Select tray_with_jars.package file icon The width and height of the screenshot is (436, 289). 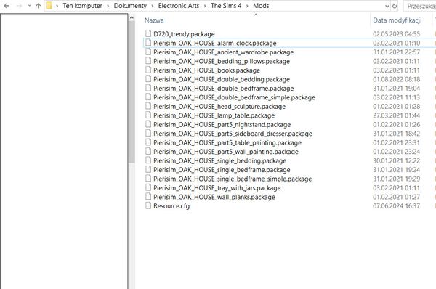click(148, 187)
